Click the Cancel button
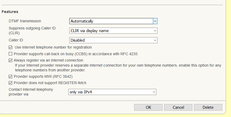Viewport: 231px width, 117px height. tap(178, 107)
